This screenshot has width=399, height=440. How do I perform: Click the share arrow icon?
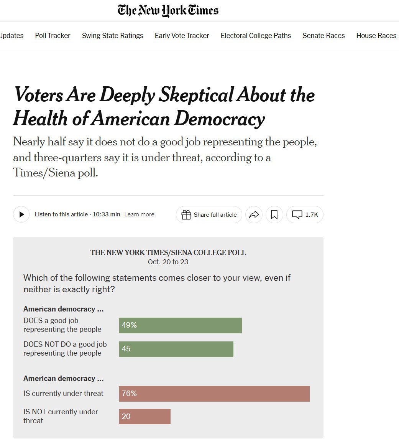point(254,215)
